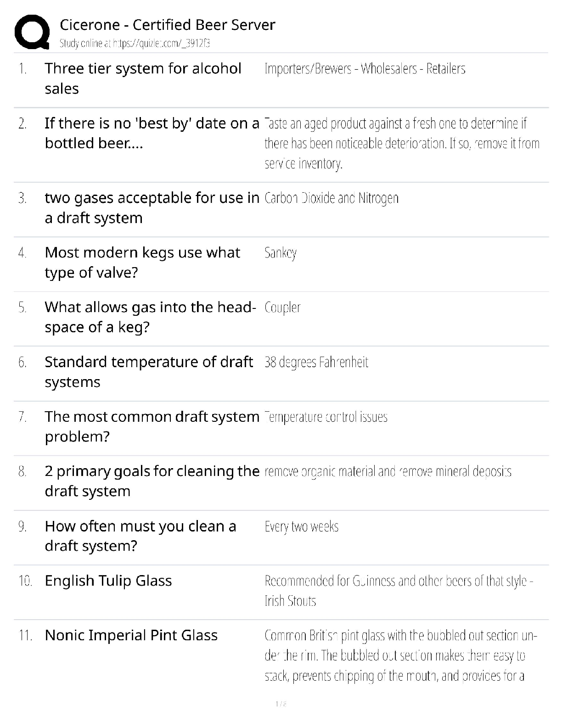Click the 'Importers/Brewers - Wholesalers - Retailers' answer
The height and width of the screenshot is (727, 562).
coord(365,69)
